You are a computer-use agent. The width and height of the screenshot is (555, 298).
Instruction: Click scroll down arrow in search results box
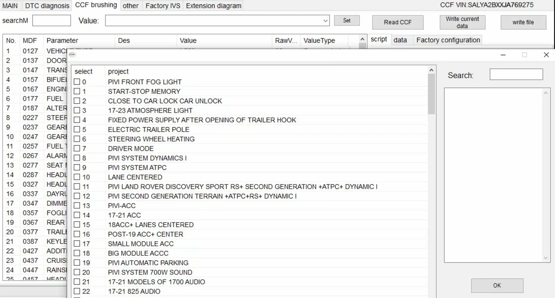(546, 258)
